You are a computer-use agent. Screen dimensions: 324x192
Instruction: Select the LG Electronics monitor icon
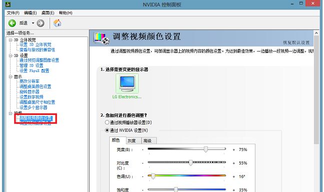click(x=127, y=83)
